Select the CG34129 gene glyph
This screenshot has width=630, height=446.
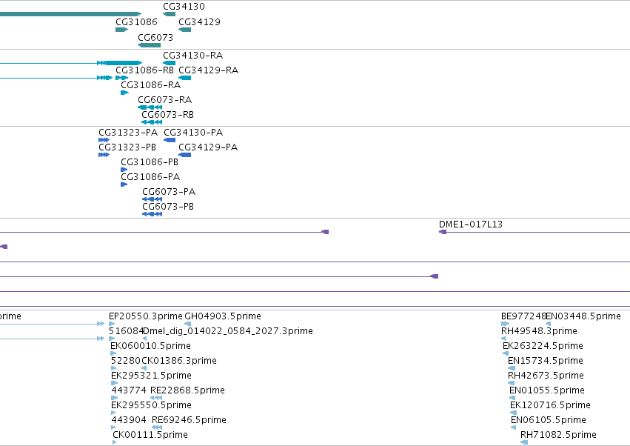tap(185, 30)
